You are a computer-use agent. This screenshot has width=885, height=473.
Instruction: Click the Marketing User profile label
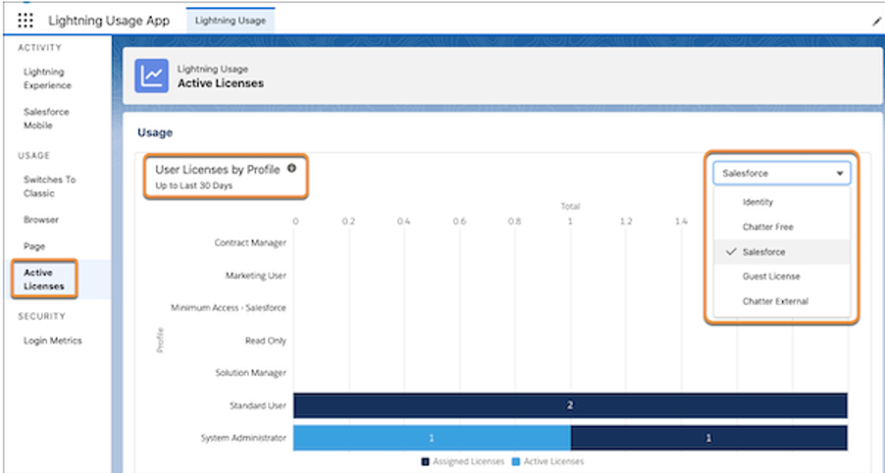(x=256, y=276)
